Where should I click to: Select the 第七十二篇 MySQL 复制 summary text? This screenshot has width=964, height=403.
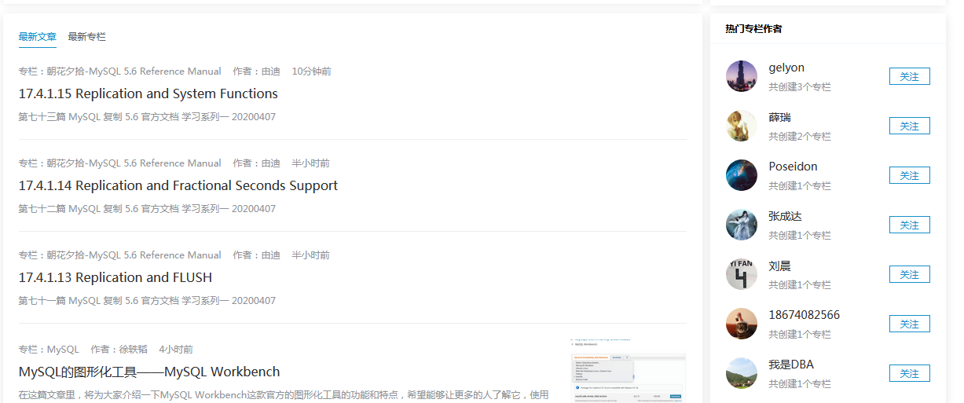[147, 209]
